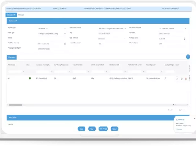Click the left arrow of the grid's horizontal scrollbar
This screenshot has height=147, width=196.
(x=8, y=105)
